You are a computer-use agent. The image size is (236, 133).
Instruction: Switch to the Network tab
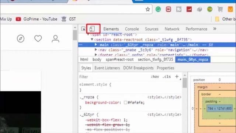pyautogui.click(x=172, y=29)
